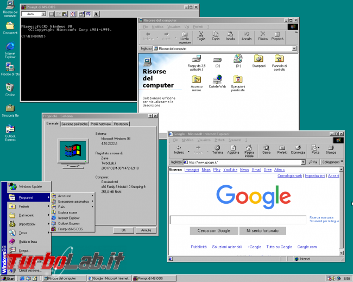Click Ricerca avanzata link

coord(322,217)
